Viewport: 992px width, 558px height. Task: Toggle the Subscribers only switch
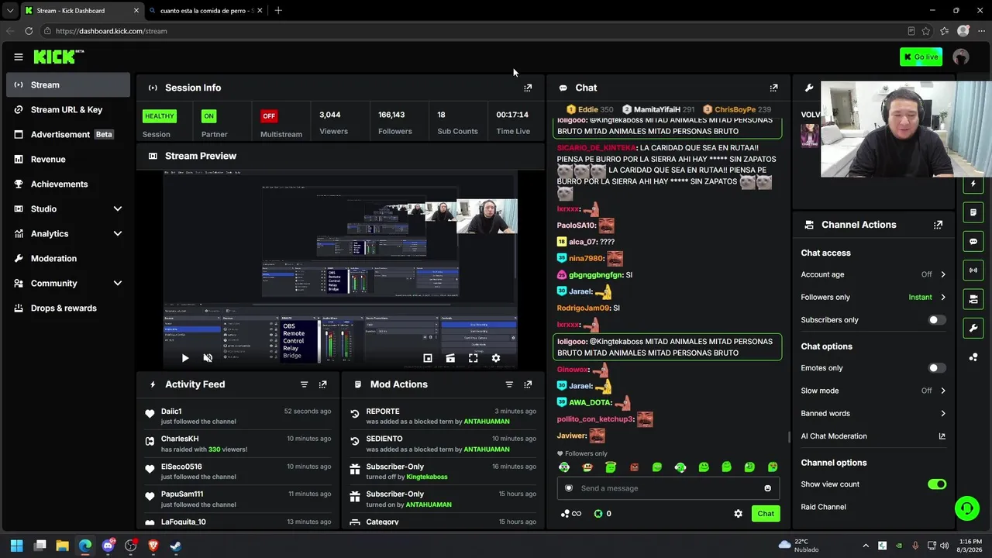click(937, 320)
